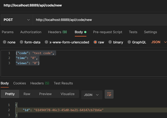Switch to the Tests tab
Screen dimensions: 167x118
[x=133, y=32]
